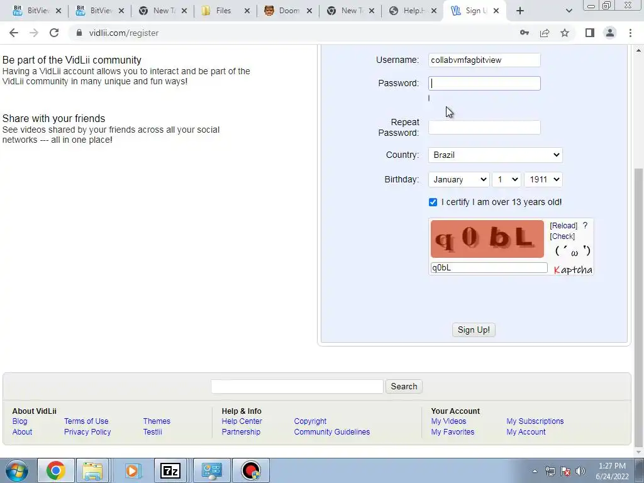
Task: Open the My Favorites link
Action: [453, 431]
